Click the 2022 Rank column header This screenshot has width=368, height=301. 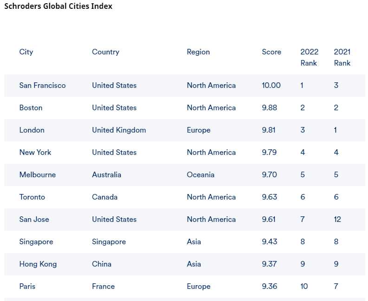pyautogui.click(x=309, y=57)
